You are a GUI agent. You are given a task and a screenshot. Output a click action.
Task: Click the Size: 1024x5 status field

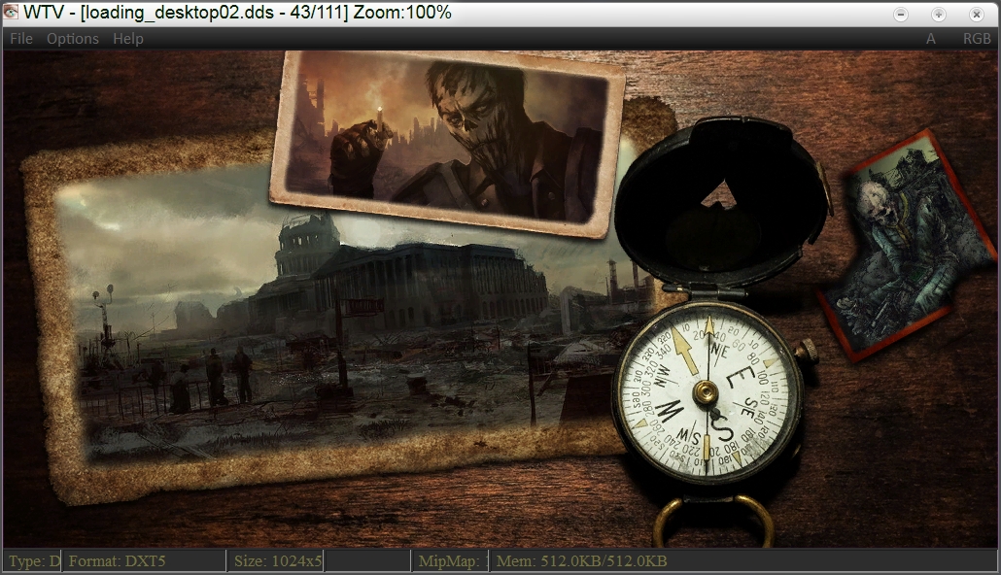click(277, 560)
